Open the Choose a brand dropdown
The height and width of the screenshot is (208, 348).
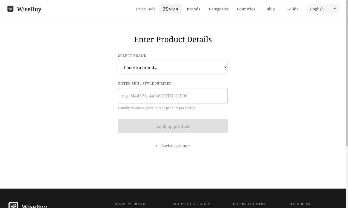coord(173,67)
